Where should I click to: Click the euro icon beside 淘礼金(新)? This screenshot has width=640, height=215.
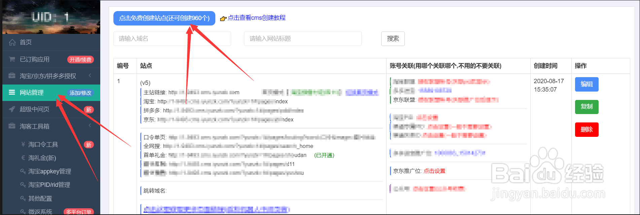23,158
